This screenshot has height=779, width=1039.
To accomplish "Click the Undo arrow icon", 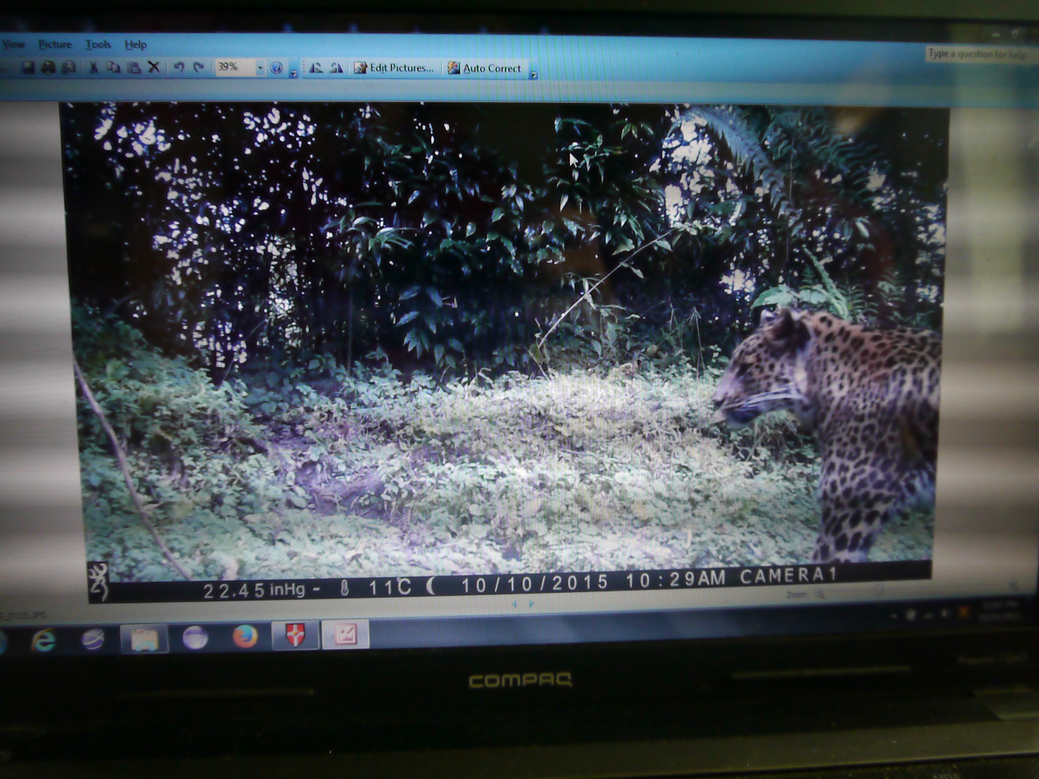I will click(178, 68).
